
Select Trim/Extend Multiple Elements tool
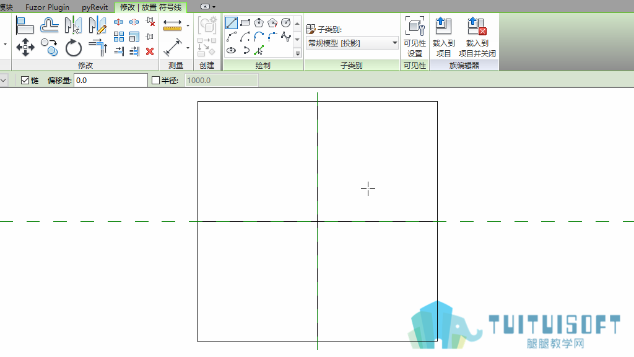coord(134,51)
